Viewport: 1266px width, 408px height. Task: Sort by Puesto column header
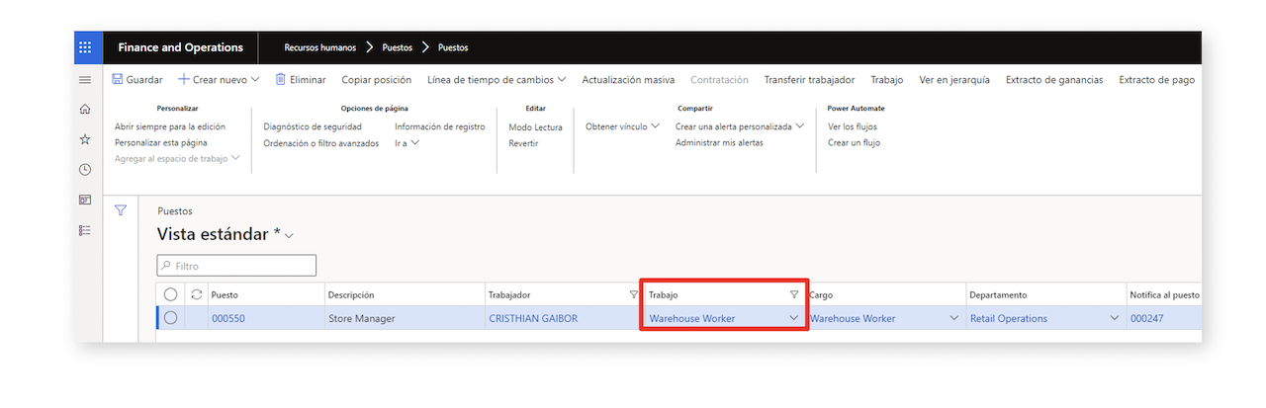[x=225, y=294]
